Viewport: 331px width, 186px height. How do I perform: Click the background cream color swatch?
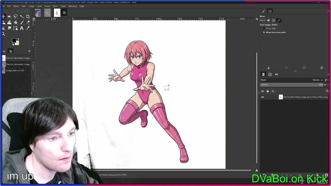point(17,43)
